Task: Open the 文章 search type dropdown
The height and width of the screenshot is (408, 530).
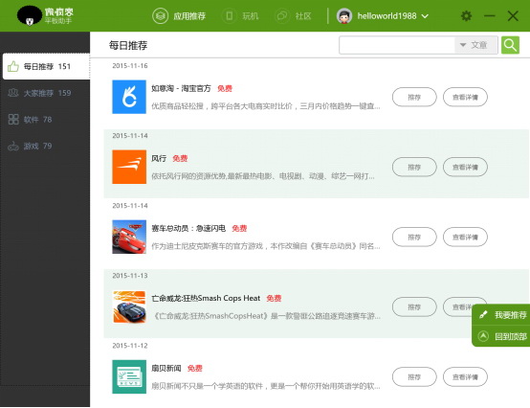Action: (x=475, y=45)
